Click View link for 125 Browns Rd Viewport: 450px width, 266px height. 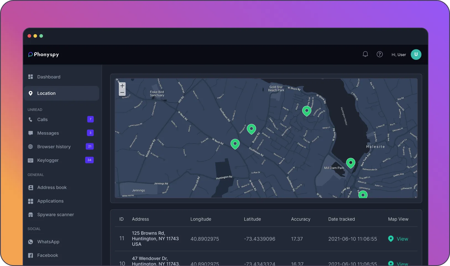[402, 239]
